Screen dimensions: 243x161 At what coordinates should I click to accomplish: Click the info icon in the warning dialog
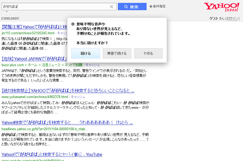coord(73,24)
